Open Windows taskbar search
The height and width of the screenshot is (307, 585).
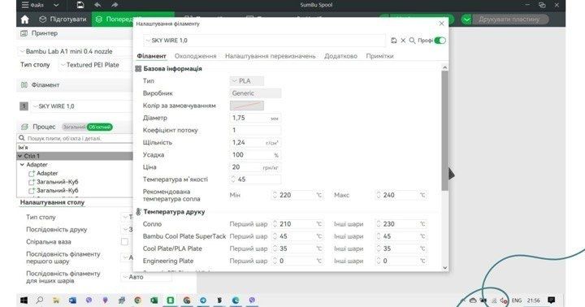[x=40, y=300]
